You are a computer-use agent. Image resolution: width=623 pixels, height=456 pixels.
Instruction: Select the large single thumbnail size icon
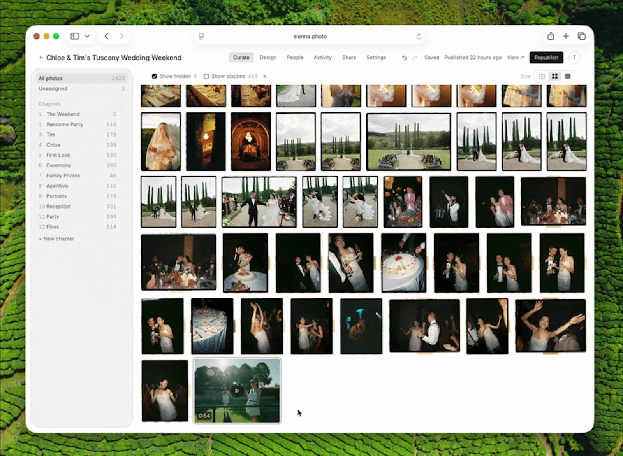pos(568,76)
